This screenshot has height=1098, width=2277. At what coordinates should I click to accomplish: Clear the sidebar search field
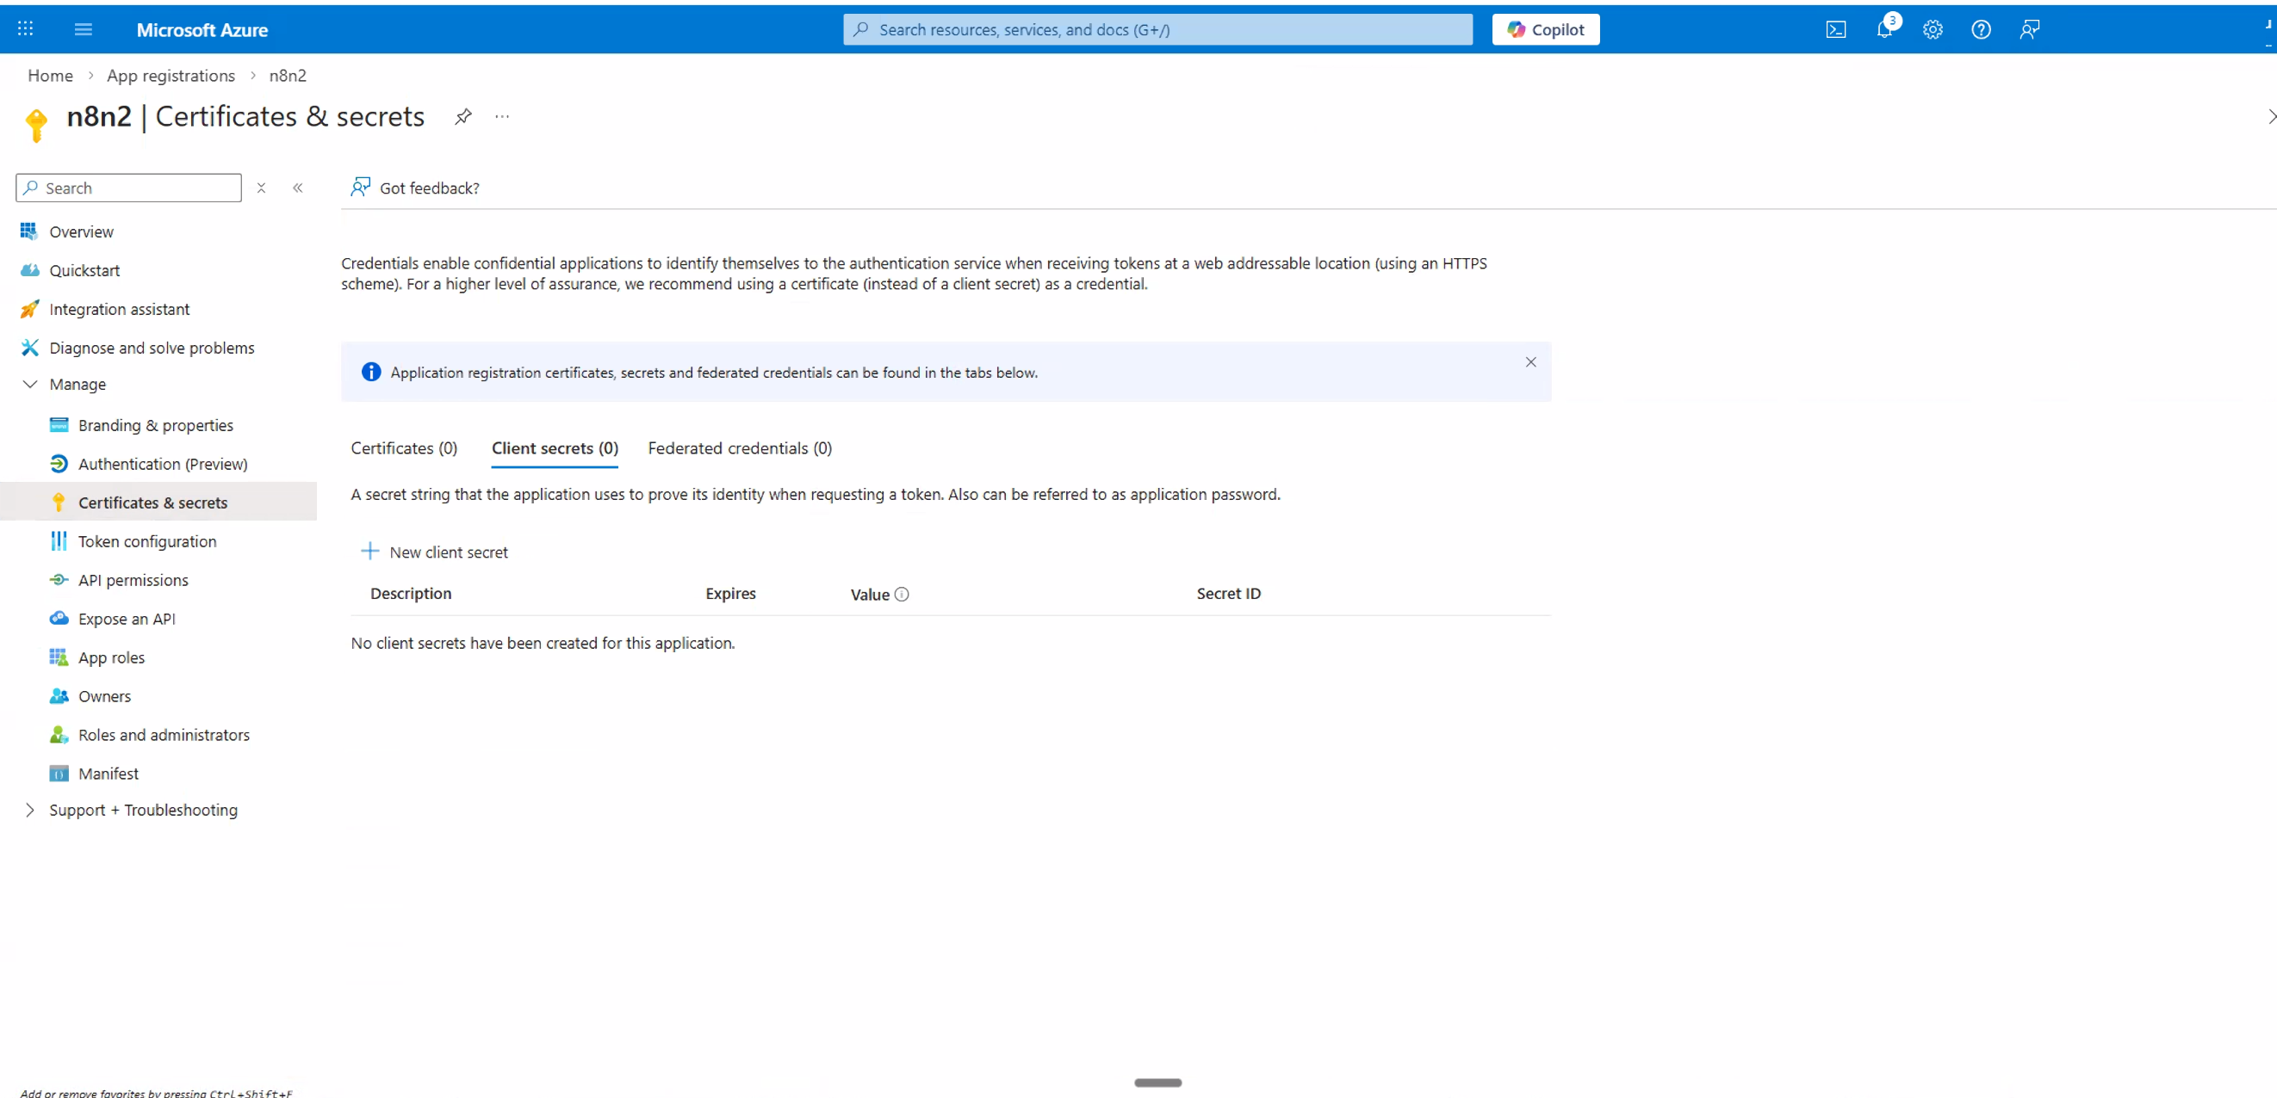tap(261, 188)
